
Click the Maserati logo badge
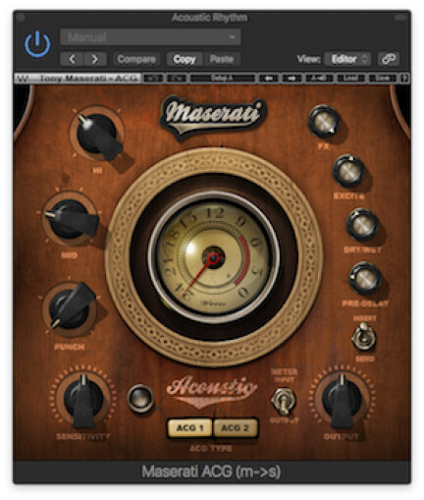pyautogui.click(x=213, y=116)
